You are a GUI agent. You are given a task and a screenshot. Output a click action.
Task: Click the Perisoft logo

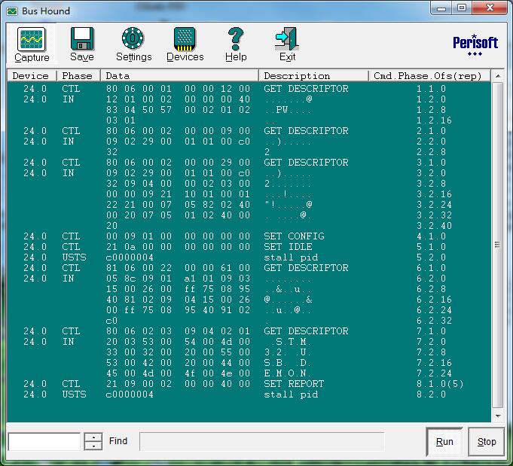click(475, 45)
